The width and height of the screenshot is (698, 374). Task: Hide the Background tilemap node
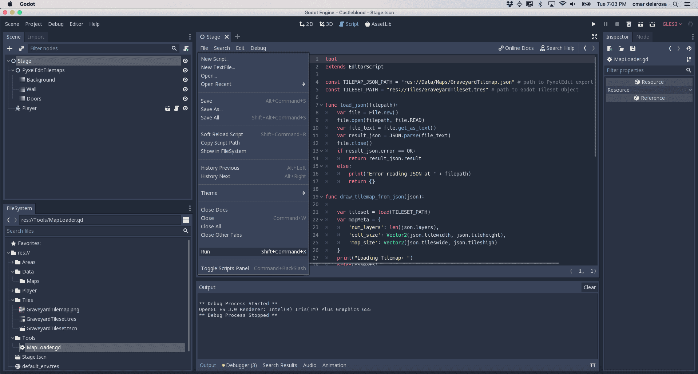pos(185,80)
